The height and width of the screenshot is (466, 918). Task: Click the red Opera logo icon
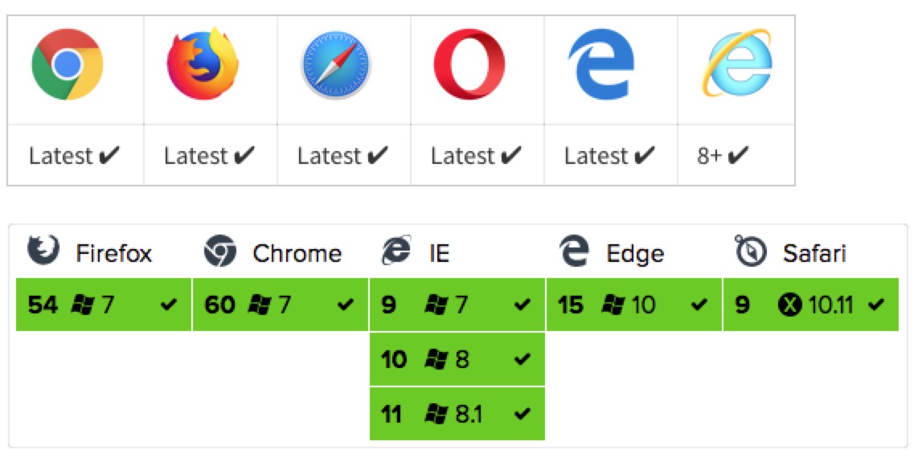click(469, 64)
